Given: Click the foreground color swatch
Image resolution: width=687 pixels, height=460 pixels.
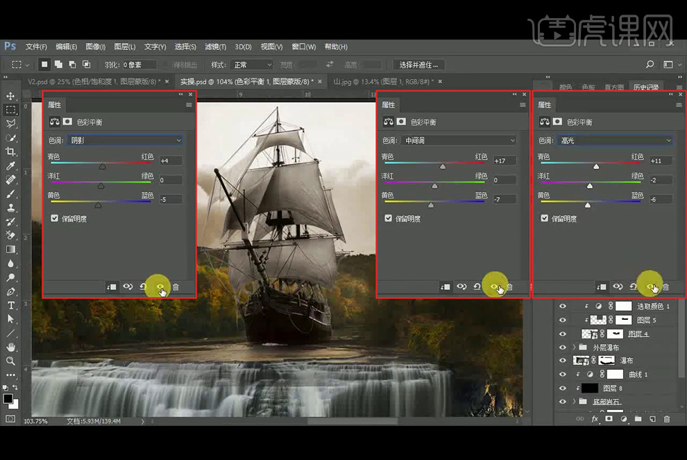Looking at the screenshot, I should point(8,398).
